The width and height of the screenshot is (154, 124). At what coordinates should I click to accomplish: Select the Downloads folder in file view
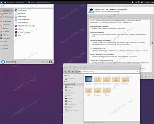coord(107,80)
